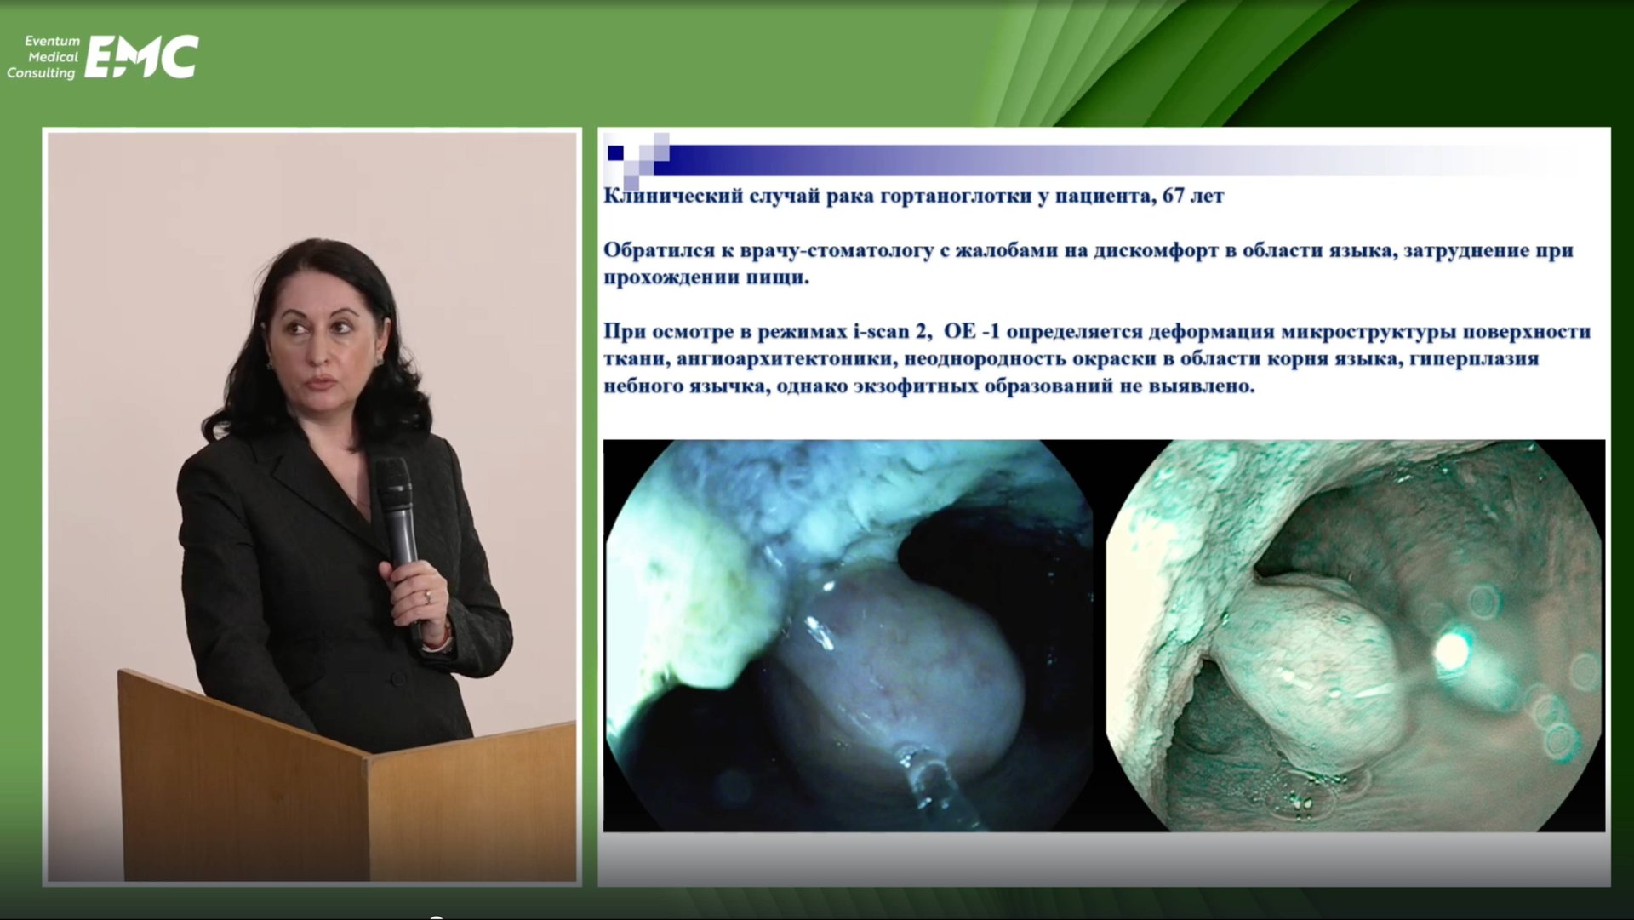Click the EMC logo icon
Image resolution: width=1634 pixels, height=920 pixels.
pos(141,56)
